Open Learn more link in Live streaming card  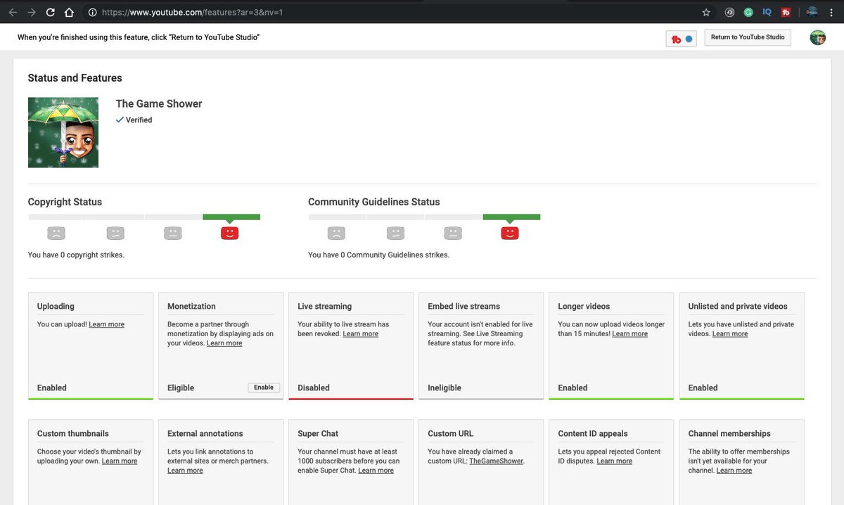tap(361, 333)
